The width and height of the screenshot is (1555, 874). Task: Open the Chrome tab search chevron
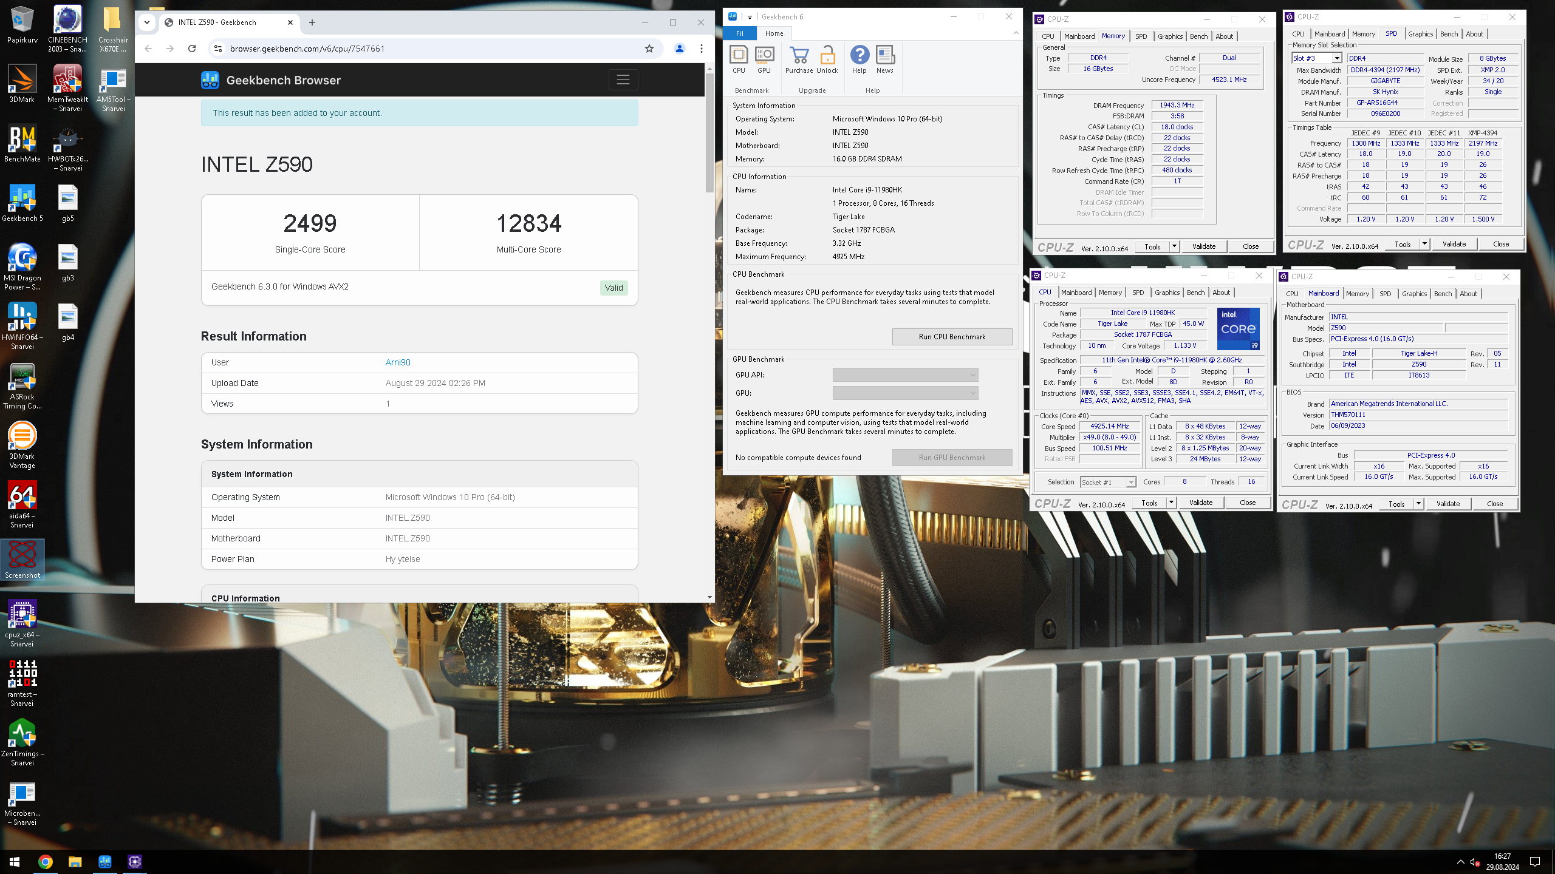[x=147, y=22]
